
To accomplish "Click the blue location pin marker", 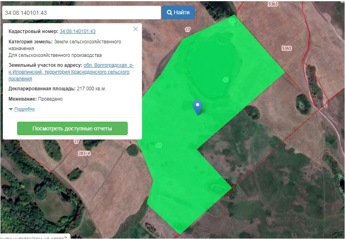I will point(197,106).
